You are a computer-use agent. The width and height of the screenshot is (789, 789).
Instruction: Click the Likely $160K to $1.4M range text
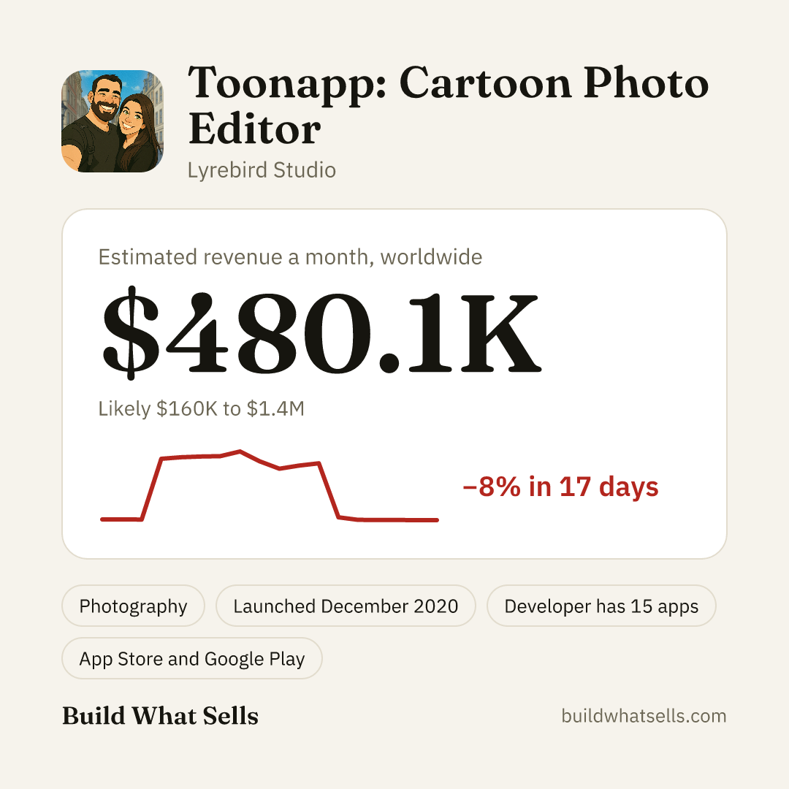pyautogui.click(x=202, y=408)
